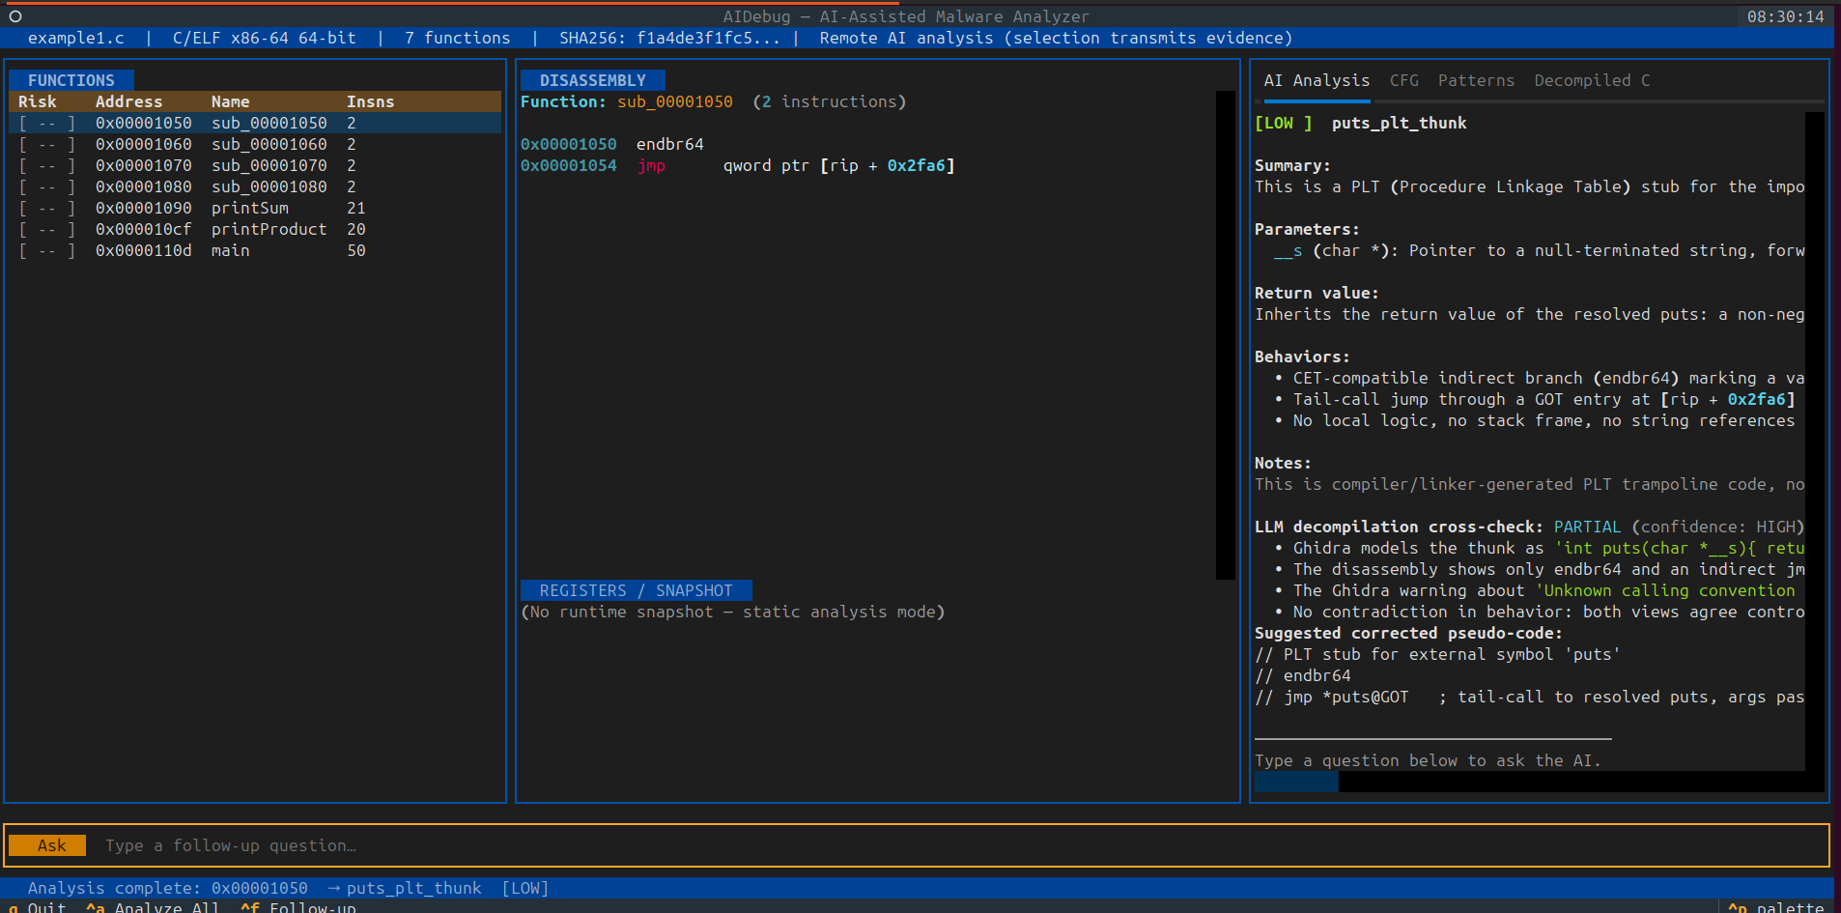Click the 0x00001090 address cell
The width and height of the screenshot is (1841, 913).
point(143,208)
